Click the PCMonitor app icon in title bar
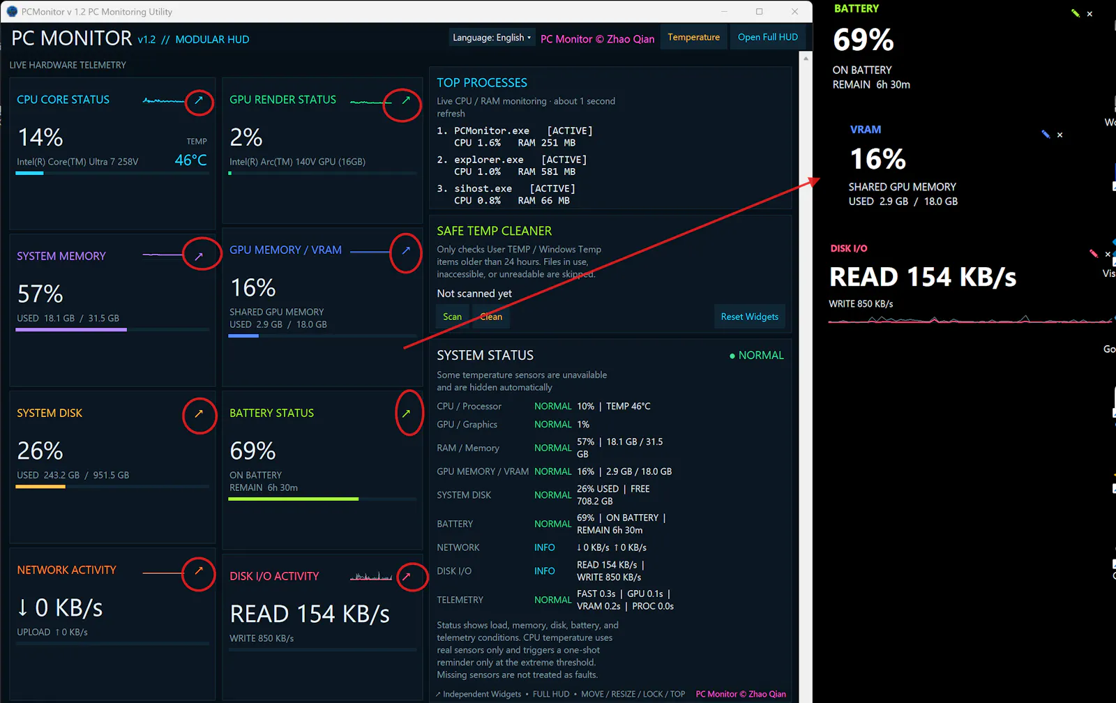The width and height of the screenshot is (1116, 703). point(12,12)
